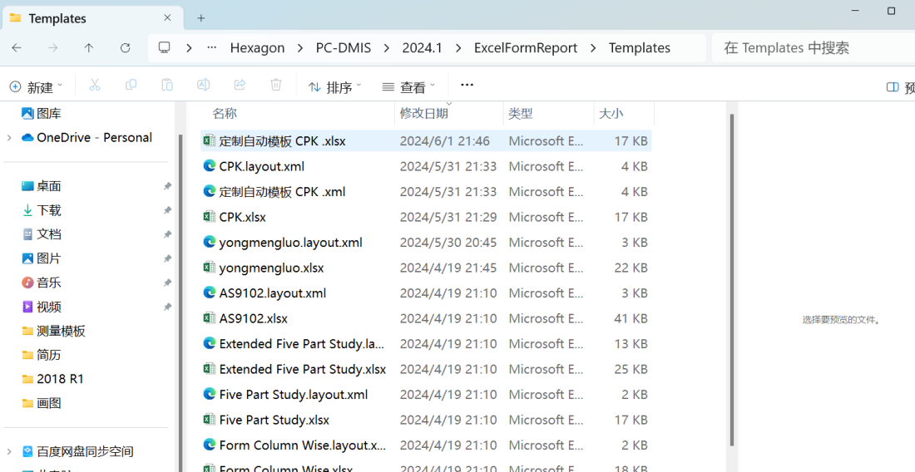The height and width of the screenshot is (472, 915).
Task: Expand the 百度网盘同步空间 node
Action: point(9,451)
